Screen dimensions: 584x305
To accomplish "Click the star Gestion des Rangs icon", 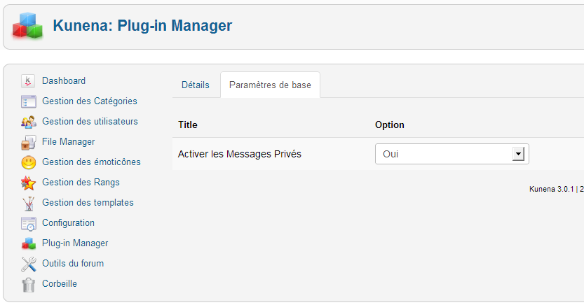I will click(28, 183).
